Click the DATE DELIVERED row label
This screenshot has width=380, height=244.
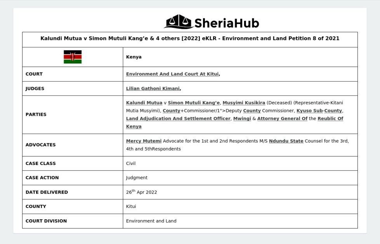click(47, 192)
